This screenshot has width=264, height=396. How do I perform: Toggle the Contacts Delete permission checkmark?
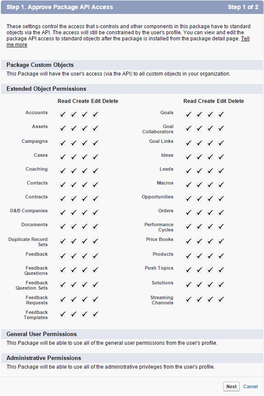(x=95, y=185)
